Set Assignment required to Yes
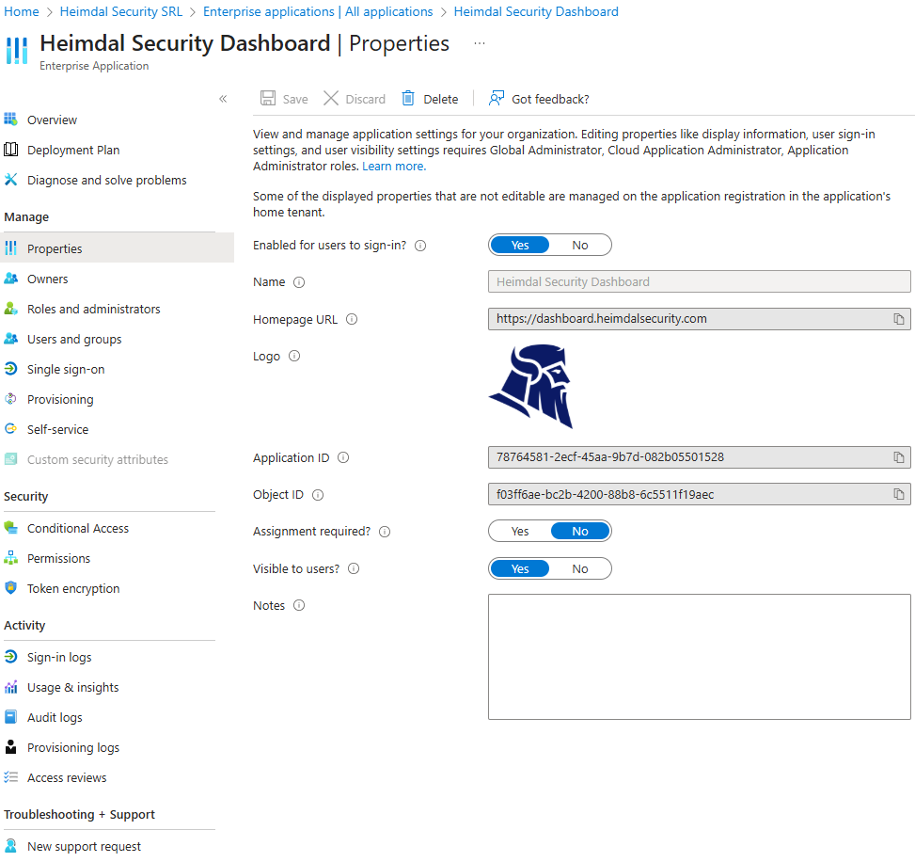This screenshot has width=915, height=862. (520, 532)
